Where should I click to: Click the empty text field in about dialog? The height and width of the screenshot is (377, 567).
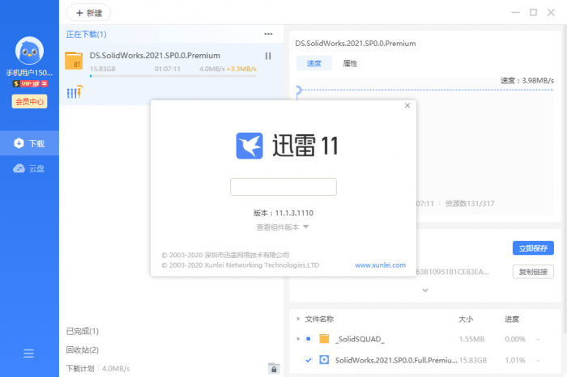coord(283,187)
